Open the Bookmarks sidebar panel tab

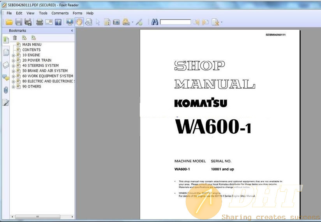6,40
